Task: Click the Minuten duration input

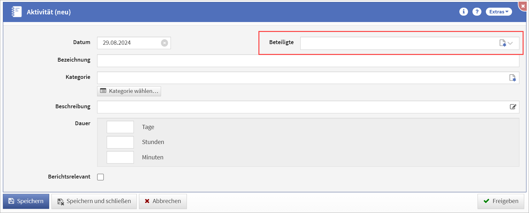Action: tap(120, 157)
